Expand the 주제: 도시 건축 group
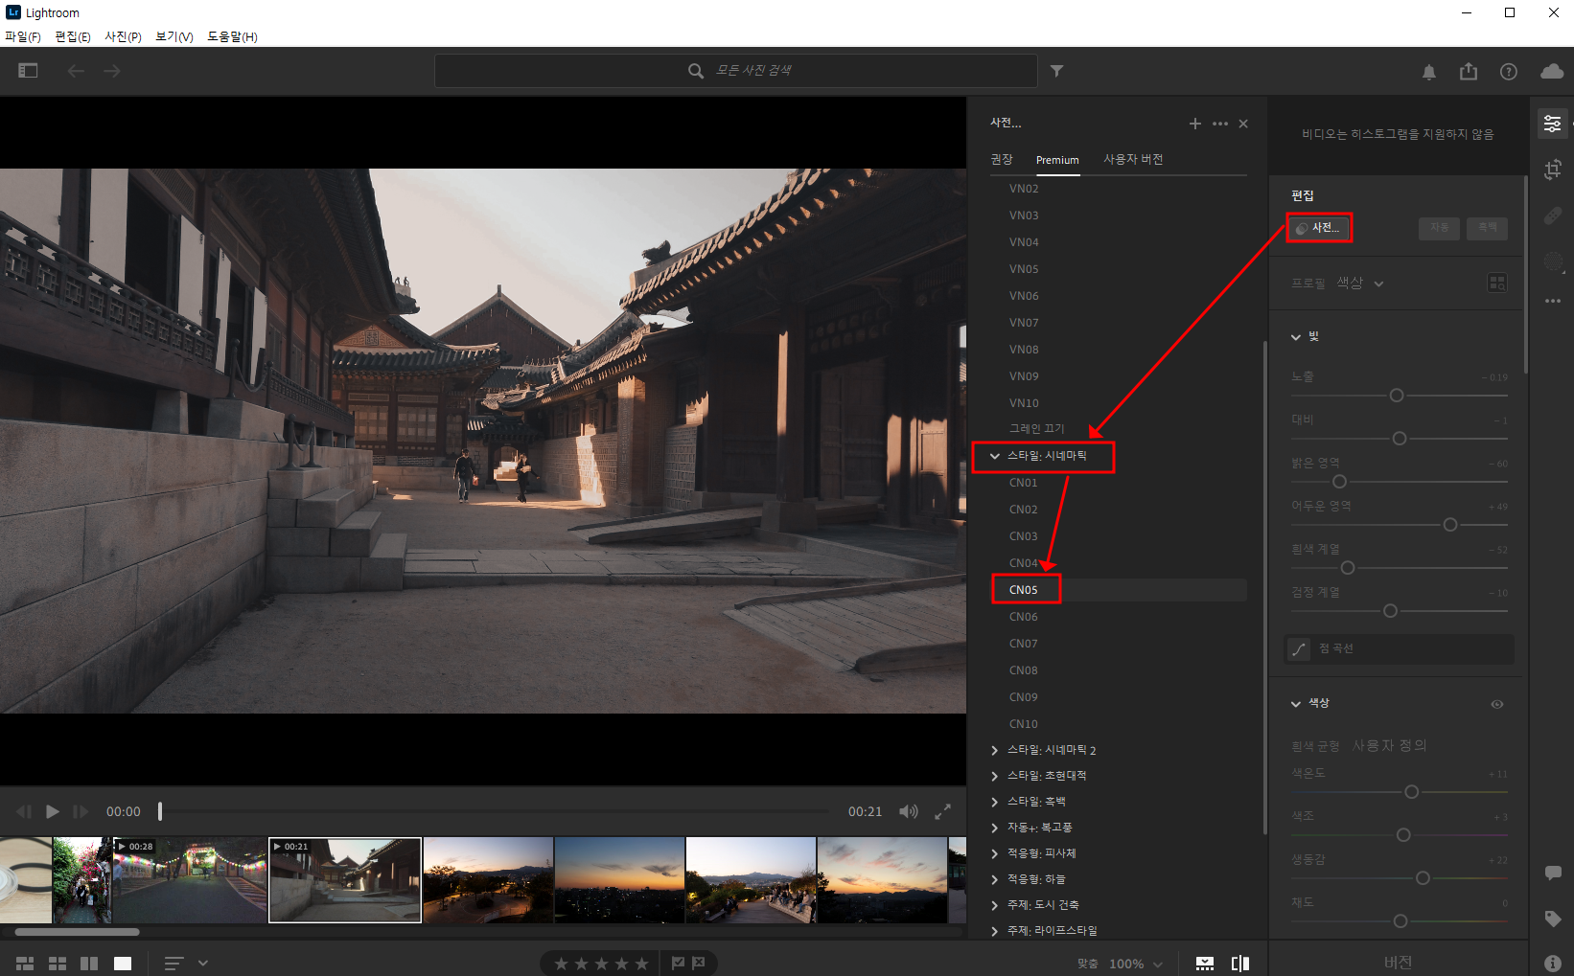This screenshot has width=1574, height=976. [x=994, y=905]
